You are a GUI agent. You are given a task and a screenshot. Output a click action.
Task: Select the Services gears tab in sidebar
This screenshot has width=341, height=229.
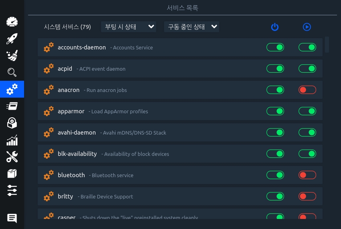12,89
